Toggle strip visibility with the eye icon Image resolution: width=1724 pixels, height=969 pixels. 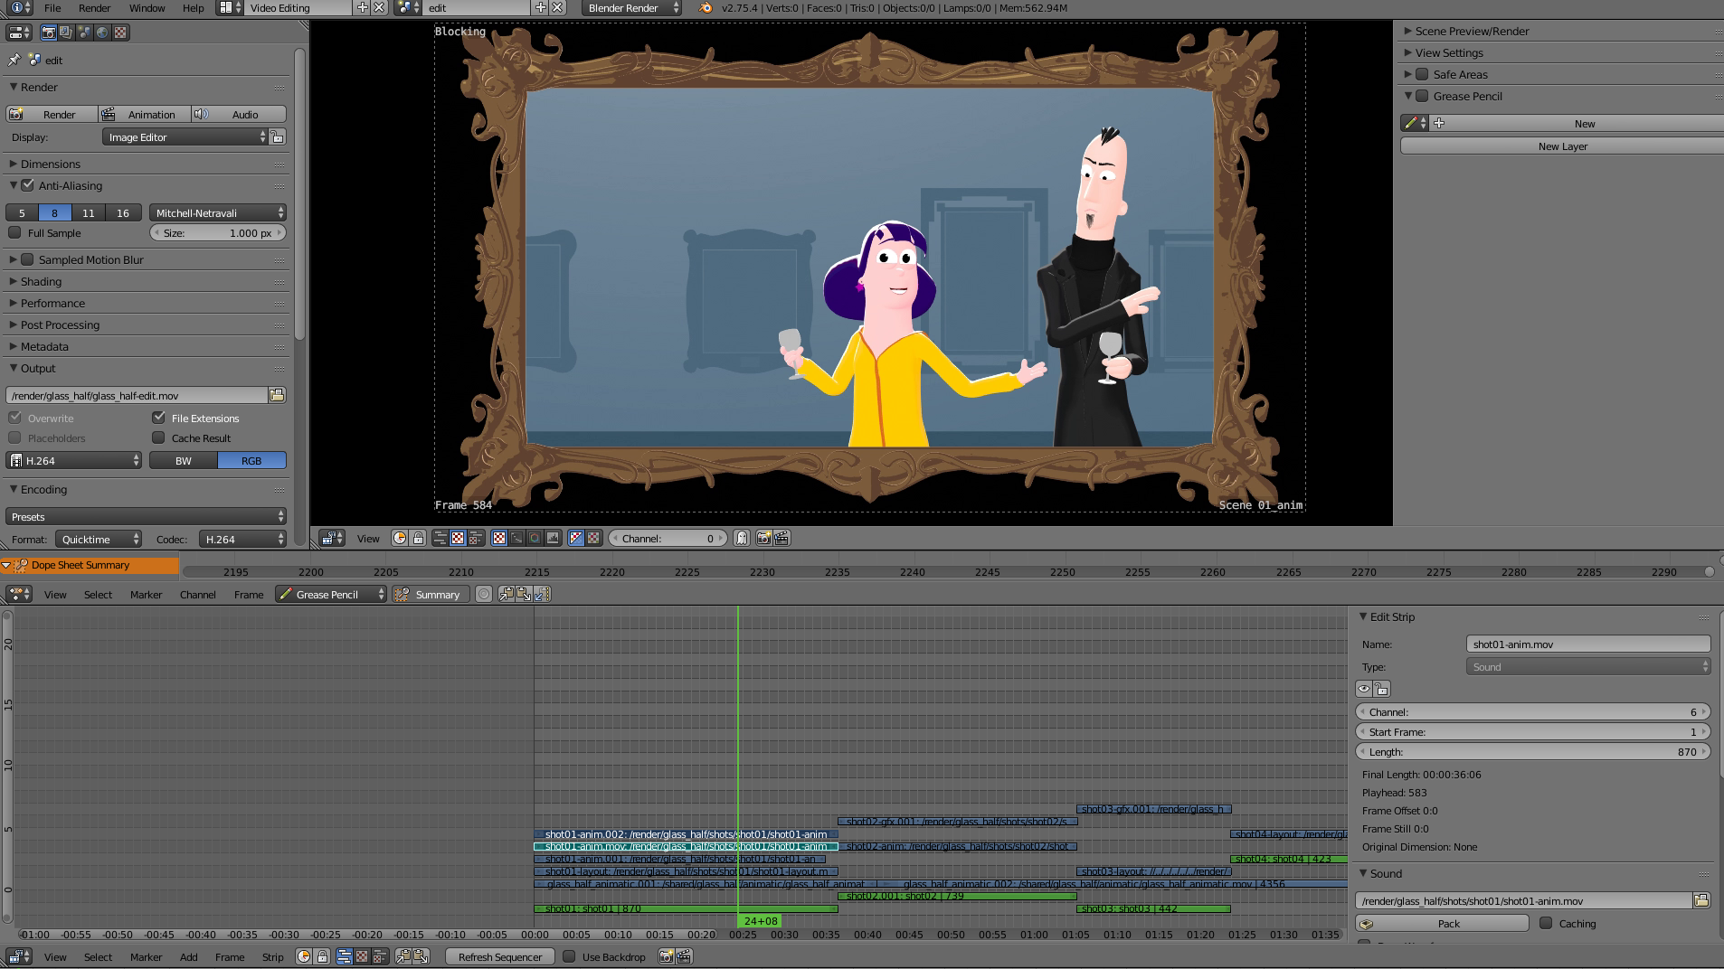(1364, 690)
